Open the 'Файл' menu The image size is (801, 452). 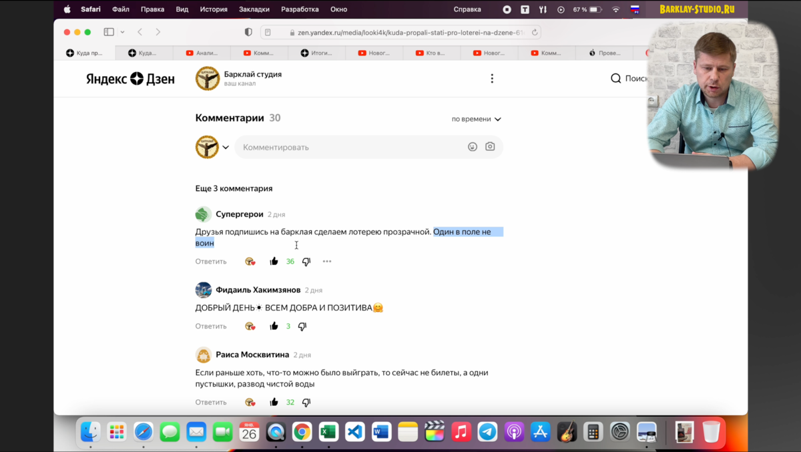(121, 9)
